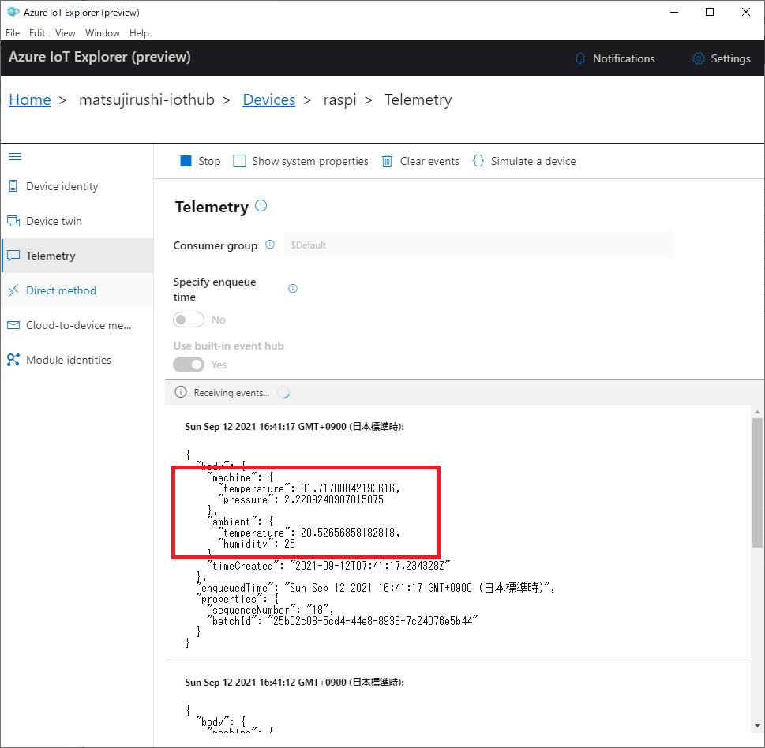Click the Device twin icon
Screen dimensions: 765x748
(x=13, y=221)
